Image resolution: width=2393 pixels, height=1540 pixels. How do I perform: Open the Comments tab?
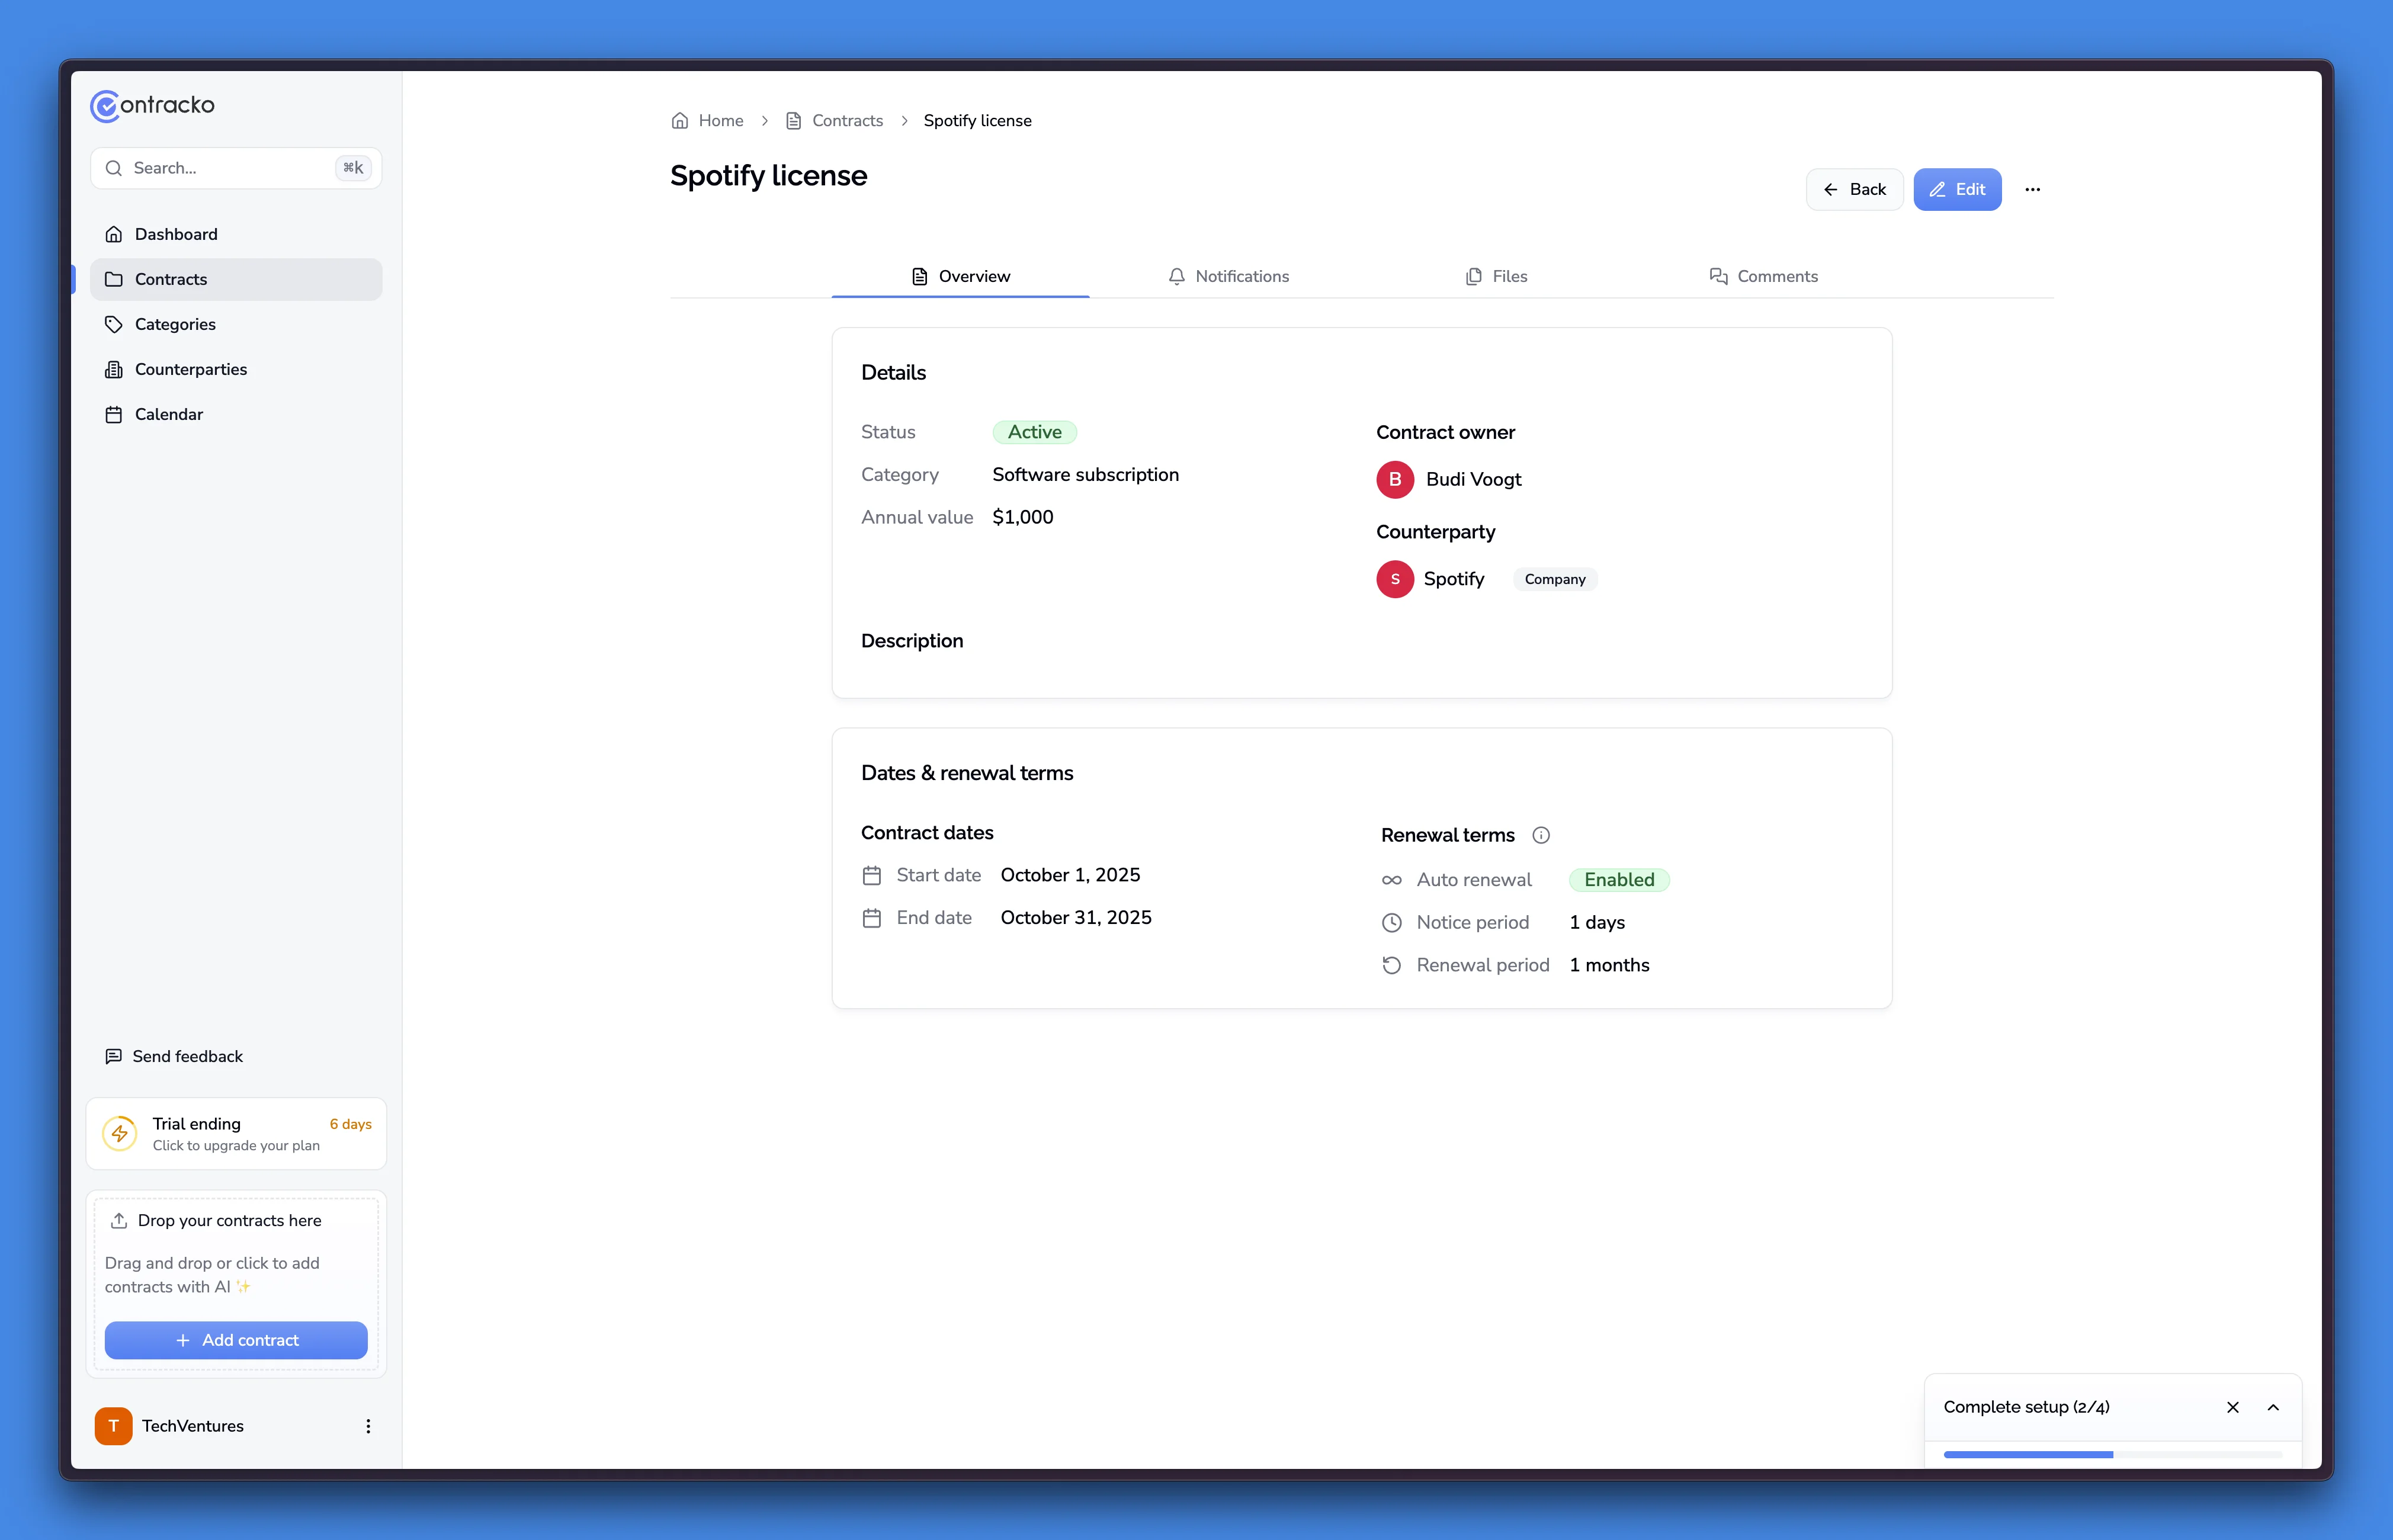[1764, 276]
